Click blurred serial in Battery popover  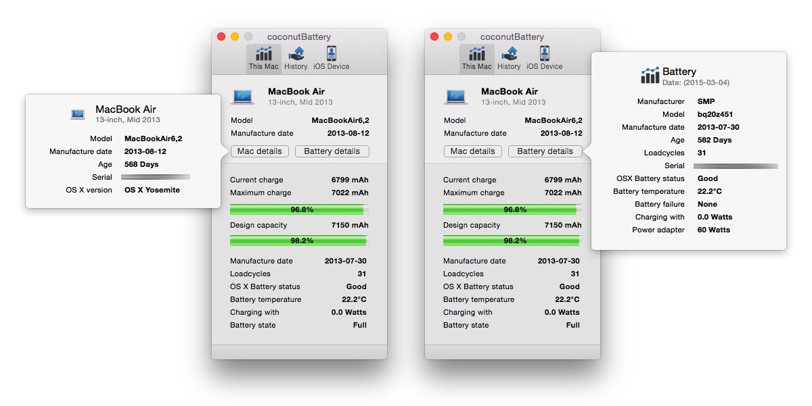point(736,166)
